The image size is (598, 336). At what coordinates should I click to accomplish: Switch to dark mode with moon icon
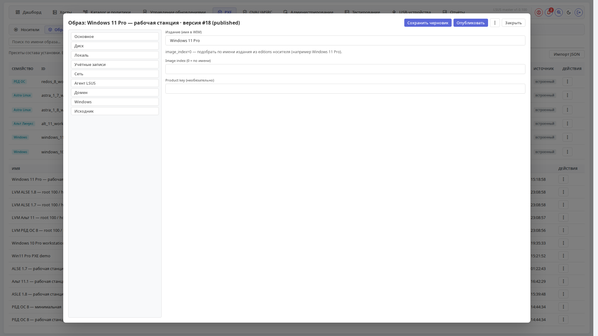click(569, 12)
